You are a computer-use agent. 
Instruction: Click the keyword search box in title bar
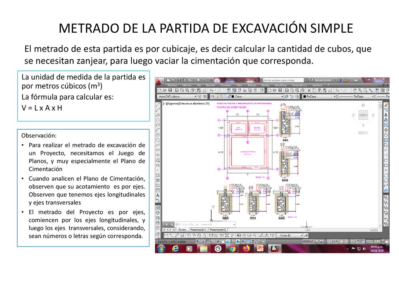coord(283,80)
